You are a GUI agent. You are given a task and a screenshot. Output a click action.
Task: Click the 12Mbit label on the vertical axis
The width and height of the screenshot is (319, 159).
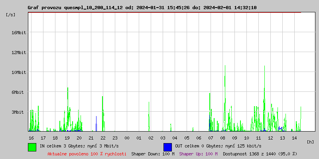[x=19, y=52]
